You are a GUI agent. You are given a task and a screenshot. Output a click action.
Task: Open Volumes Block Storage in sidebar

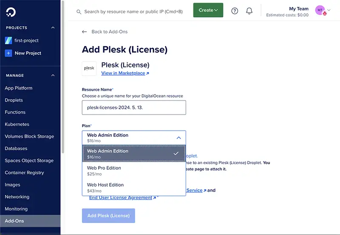coord(29,137)
